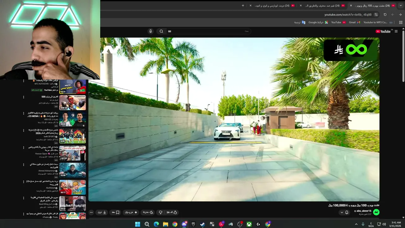The image size is (405, 228).
Task: Open Windows taskbar search
Action: (x=147, y=224)
